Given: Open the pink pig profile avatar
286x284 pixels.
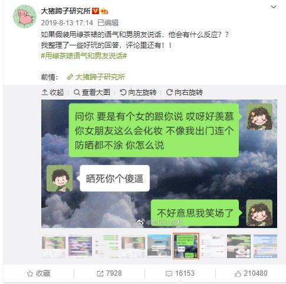Looking at the screenshot, I should (x=25, y=16).
